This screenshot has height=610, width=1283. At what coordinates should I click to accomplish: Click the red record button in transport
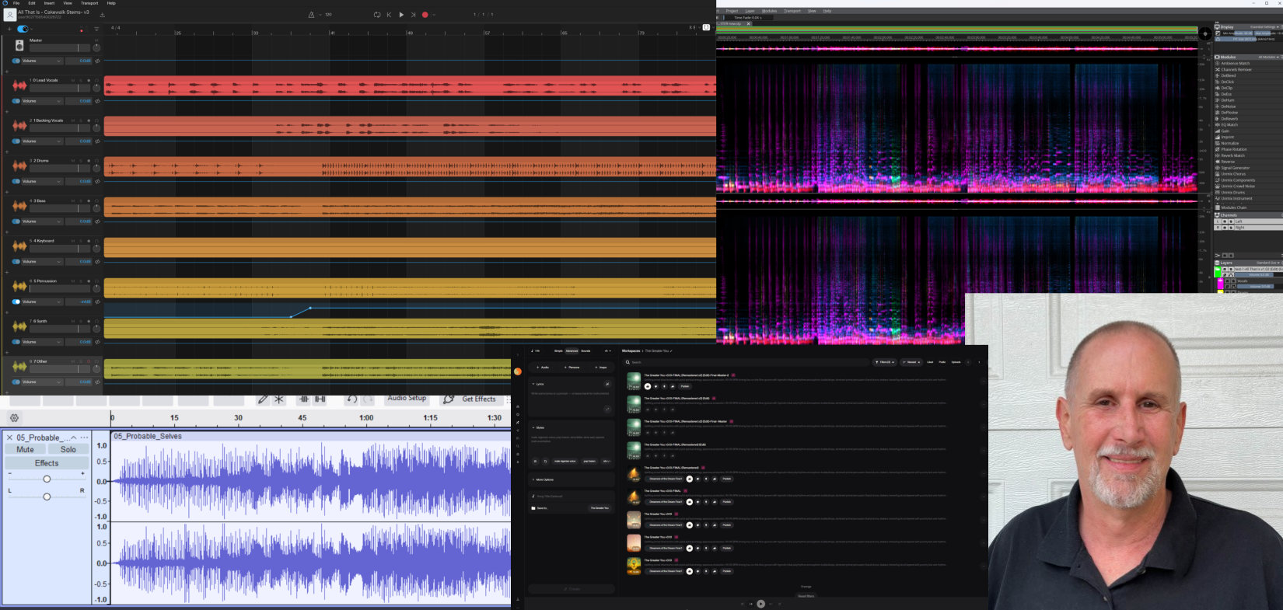(x=425, y=15)
